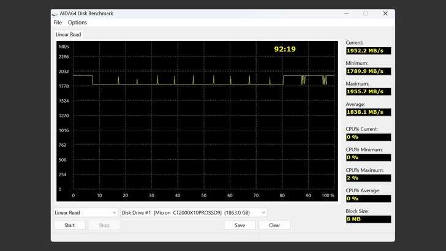446x251 pixels.
Task: Click the Block Size 8 MB field
Action: pos(368,219)
